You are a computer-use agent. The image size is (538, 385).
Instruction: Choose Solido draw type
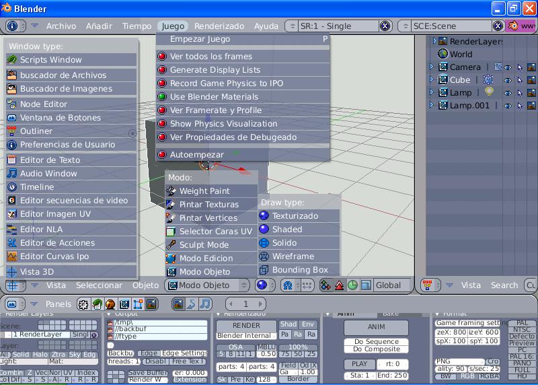click(x=299, y=243)
